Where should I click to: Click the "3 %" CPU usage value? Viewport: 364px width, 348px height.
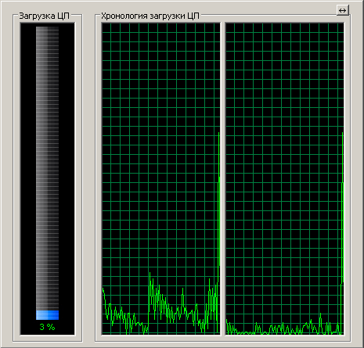point(47,327)
